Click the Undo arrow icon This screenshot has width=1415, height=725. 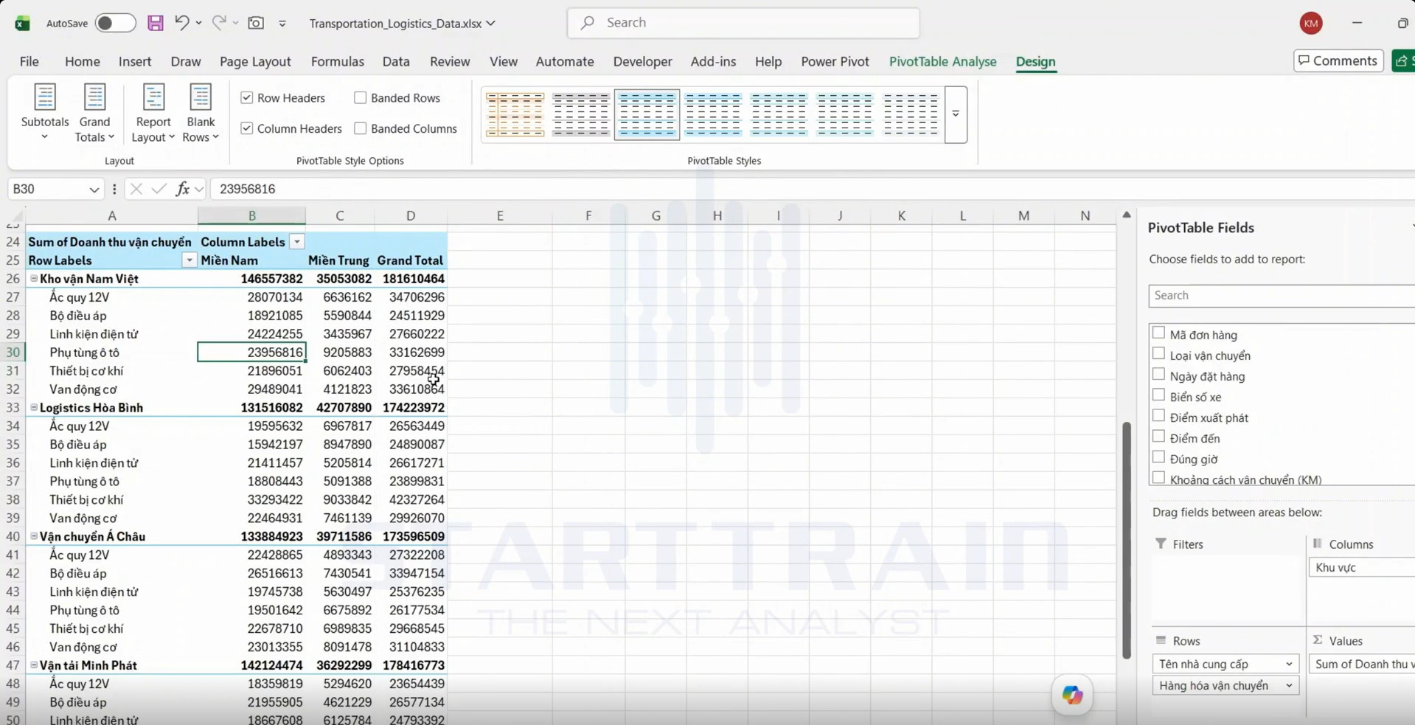pyautogui.click(x=181, y=23)
